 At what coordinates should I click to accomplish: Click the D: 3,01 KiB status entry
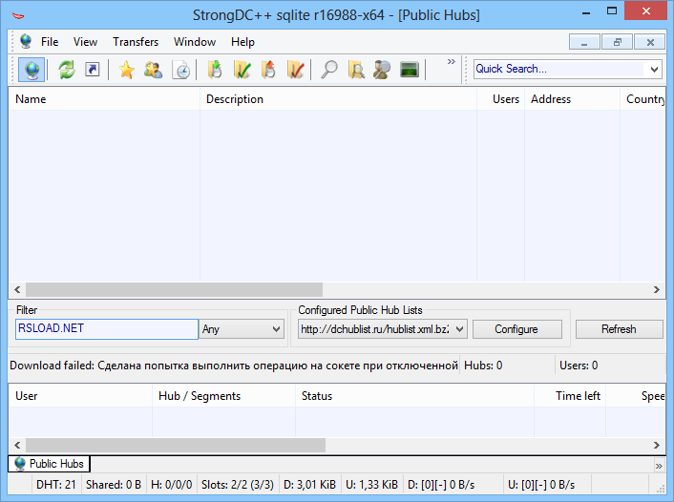tap(309, 485)
